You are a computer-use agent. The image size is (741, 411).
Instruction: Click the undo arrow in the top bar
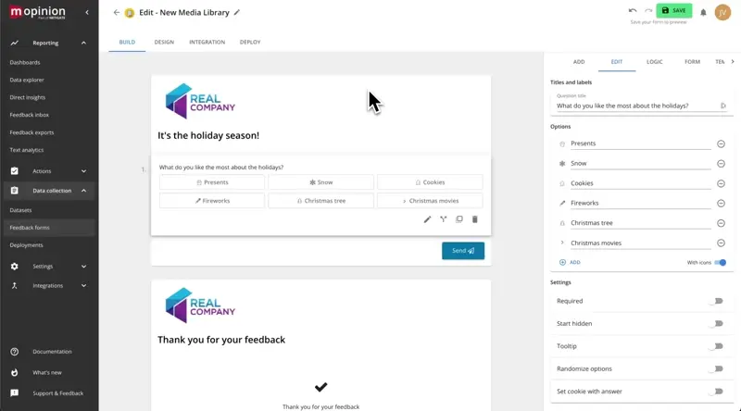tap(633, 11)
